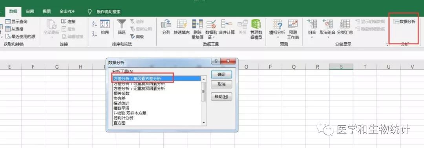Open Subtotal (分类汇总)
Image resolution: width=424 pixels, height=148 pixels.
[345, 27]
